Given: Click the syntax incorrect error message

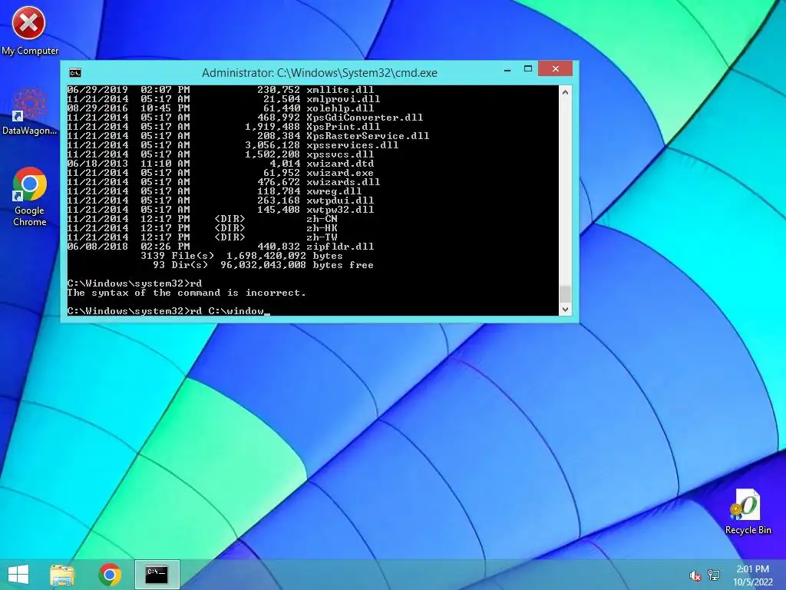Looking at the screenshot, I should [187, 293].
